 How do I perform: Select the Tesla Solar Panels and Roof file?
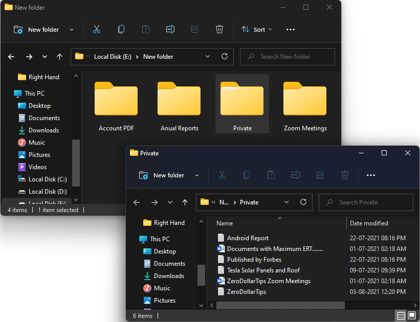coord(263,270)
